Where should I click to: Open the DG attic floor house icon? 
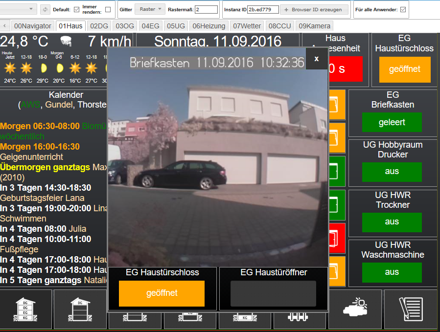80,310
